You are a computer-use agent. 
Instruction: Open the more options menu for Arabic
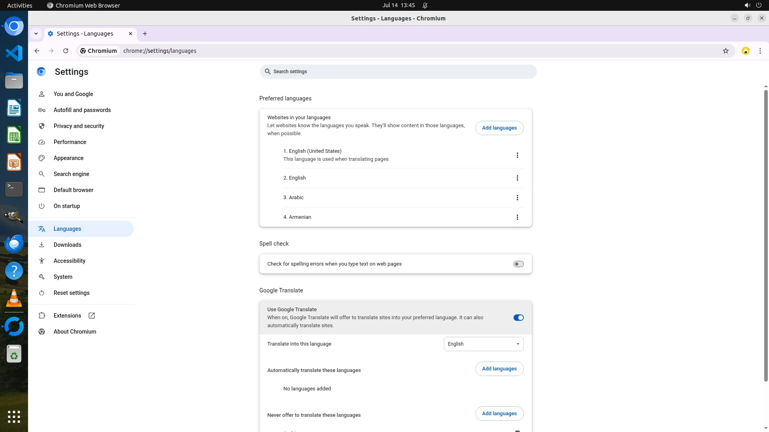click(517, 198)
